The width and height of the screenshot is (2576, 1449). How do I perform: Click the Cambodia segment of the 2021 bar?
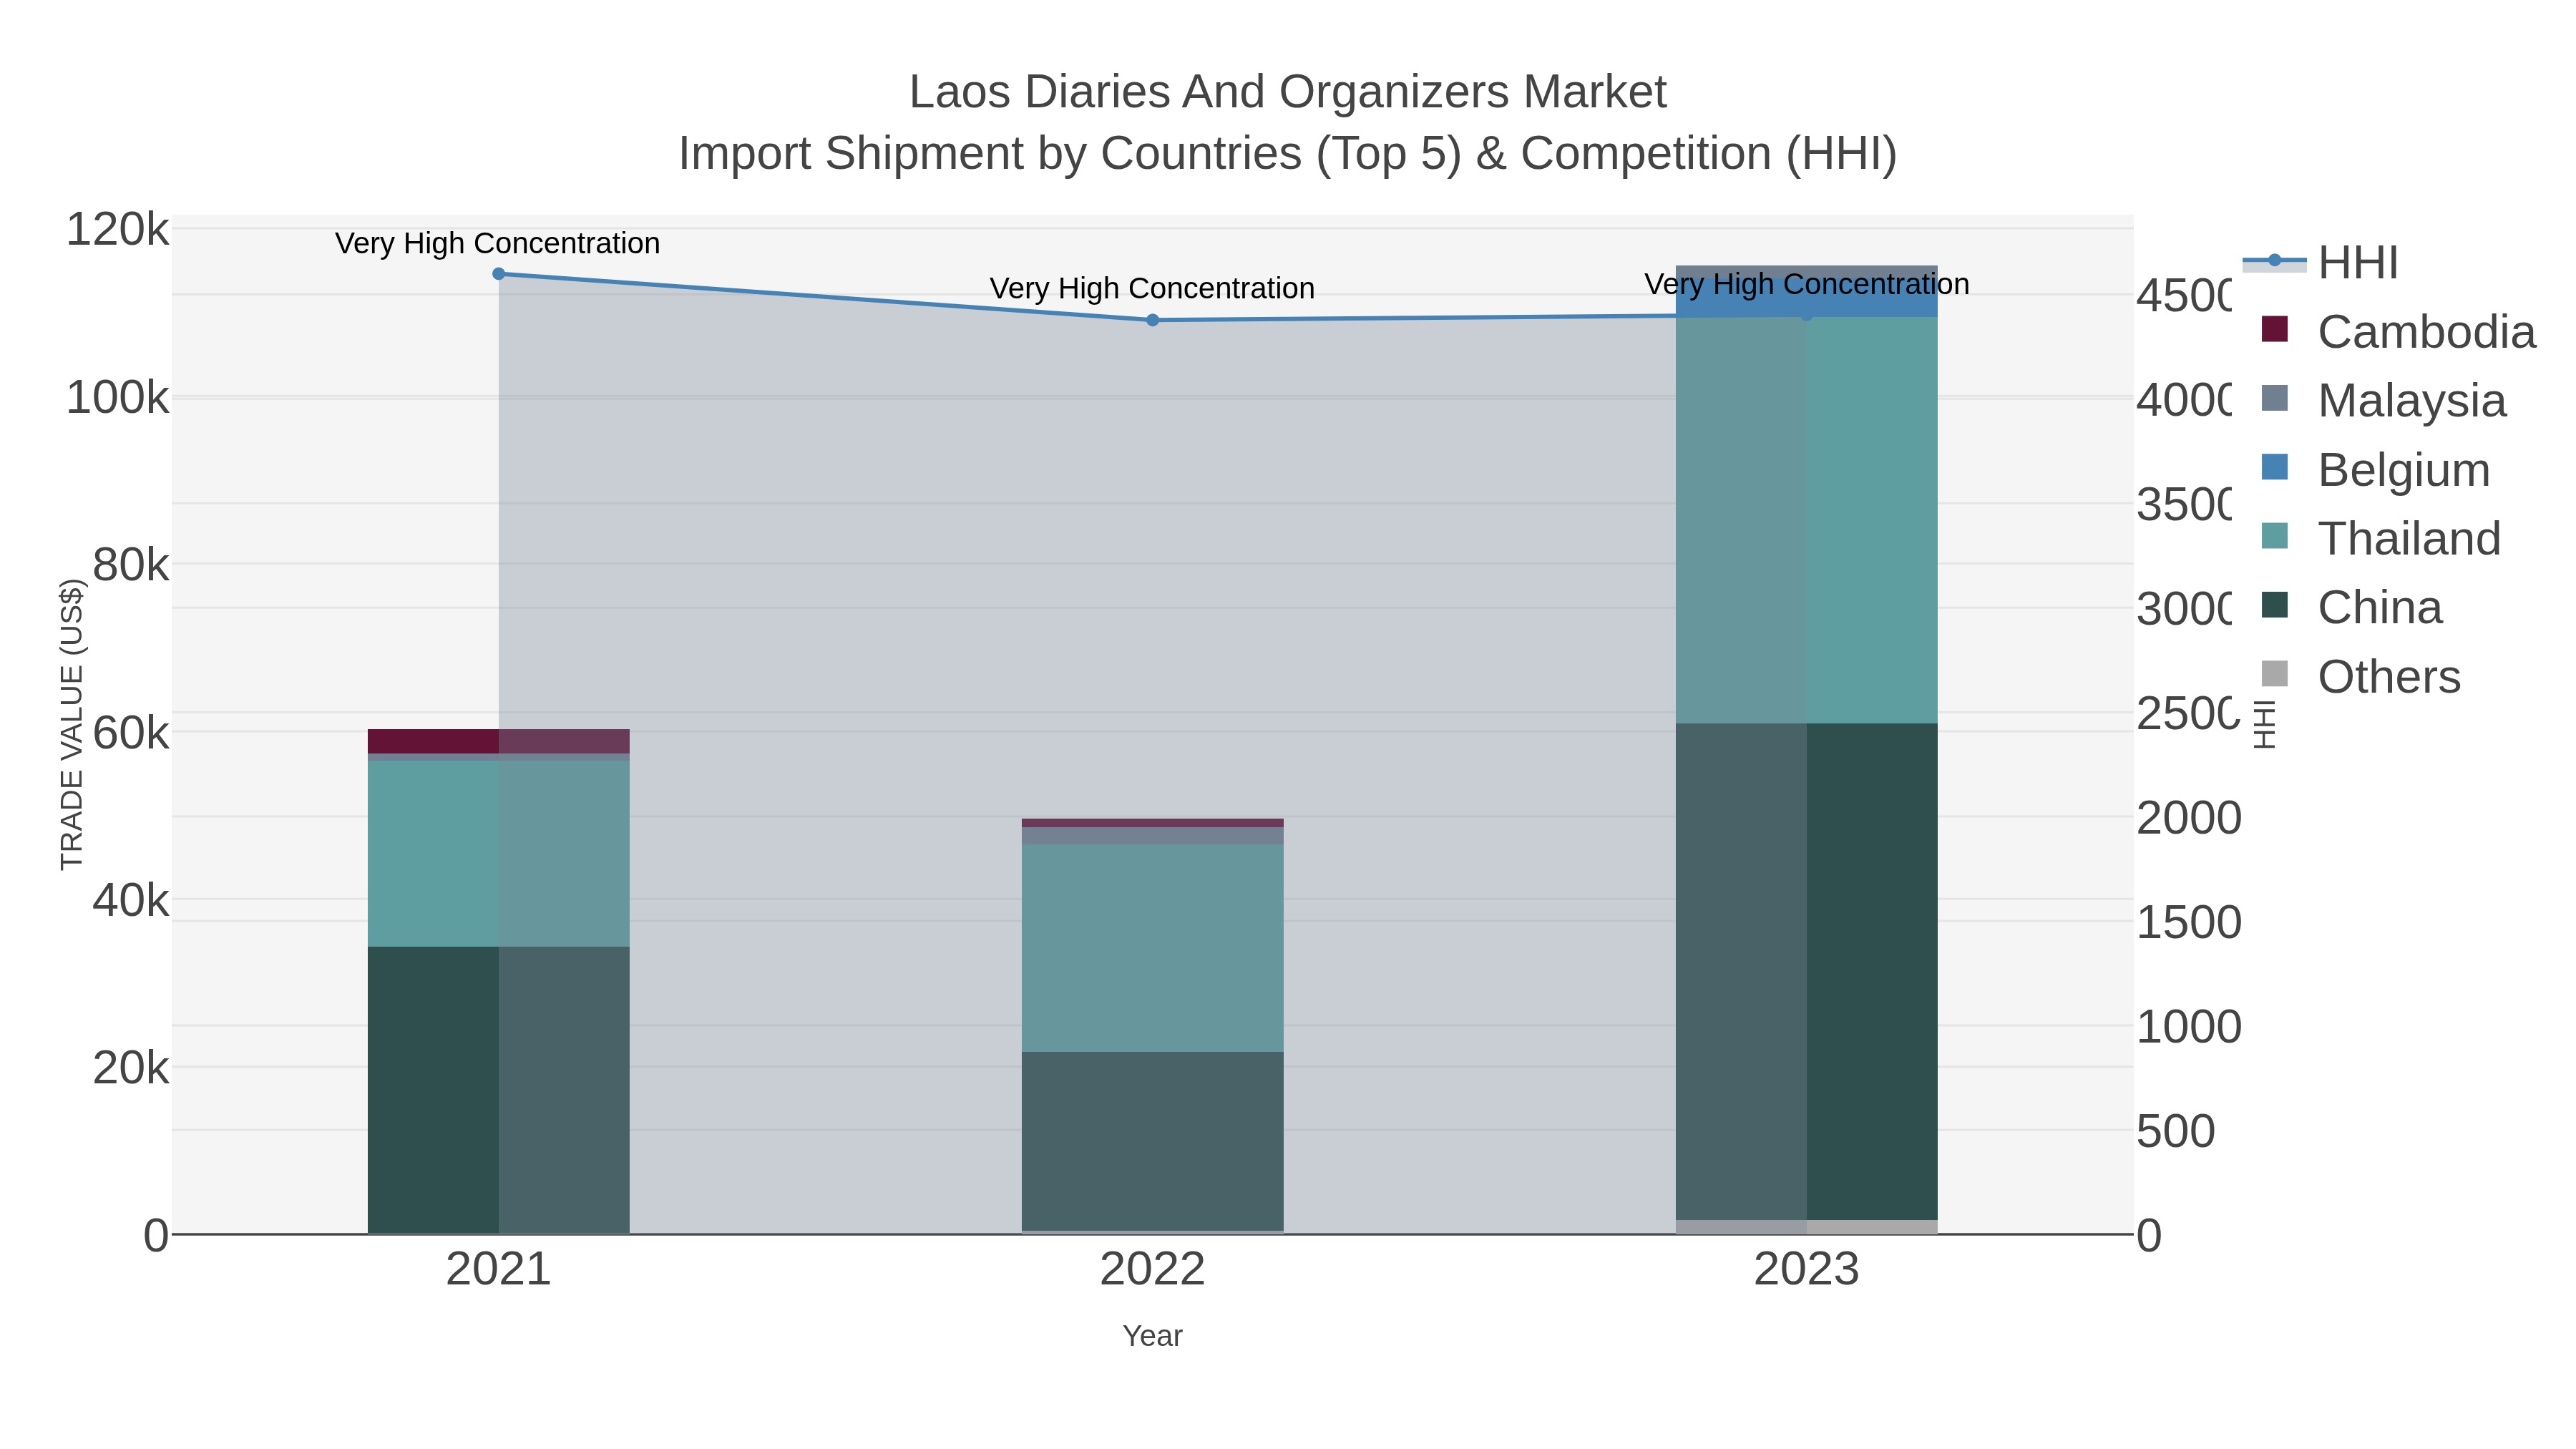499,741
